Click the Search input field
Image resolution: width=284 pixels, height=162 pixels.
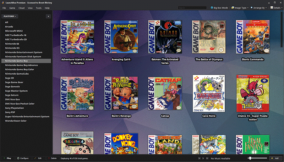[192, 7]
